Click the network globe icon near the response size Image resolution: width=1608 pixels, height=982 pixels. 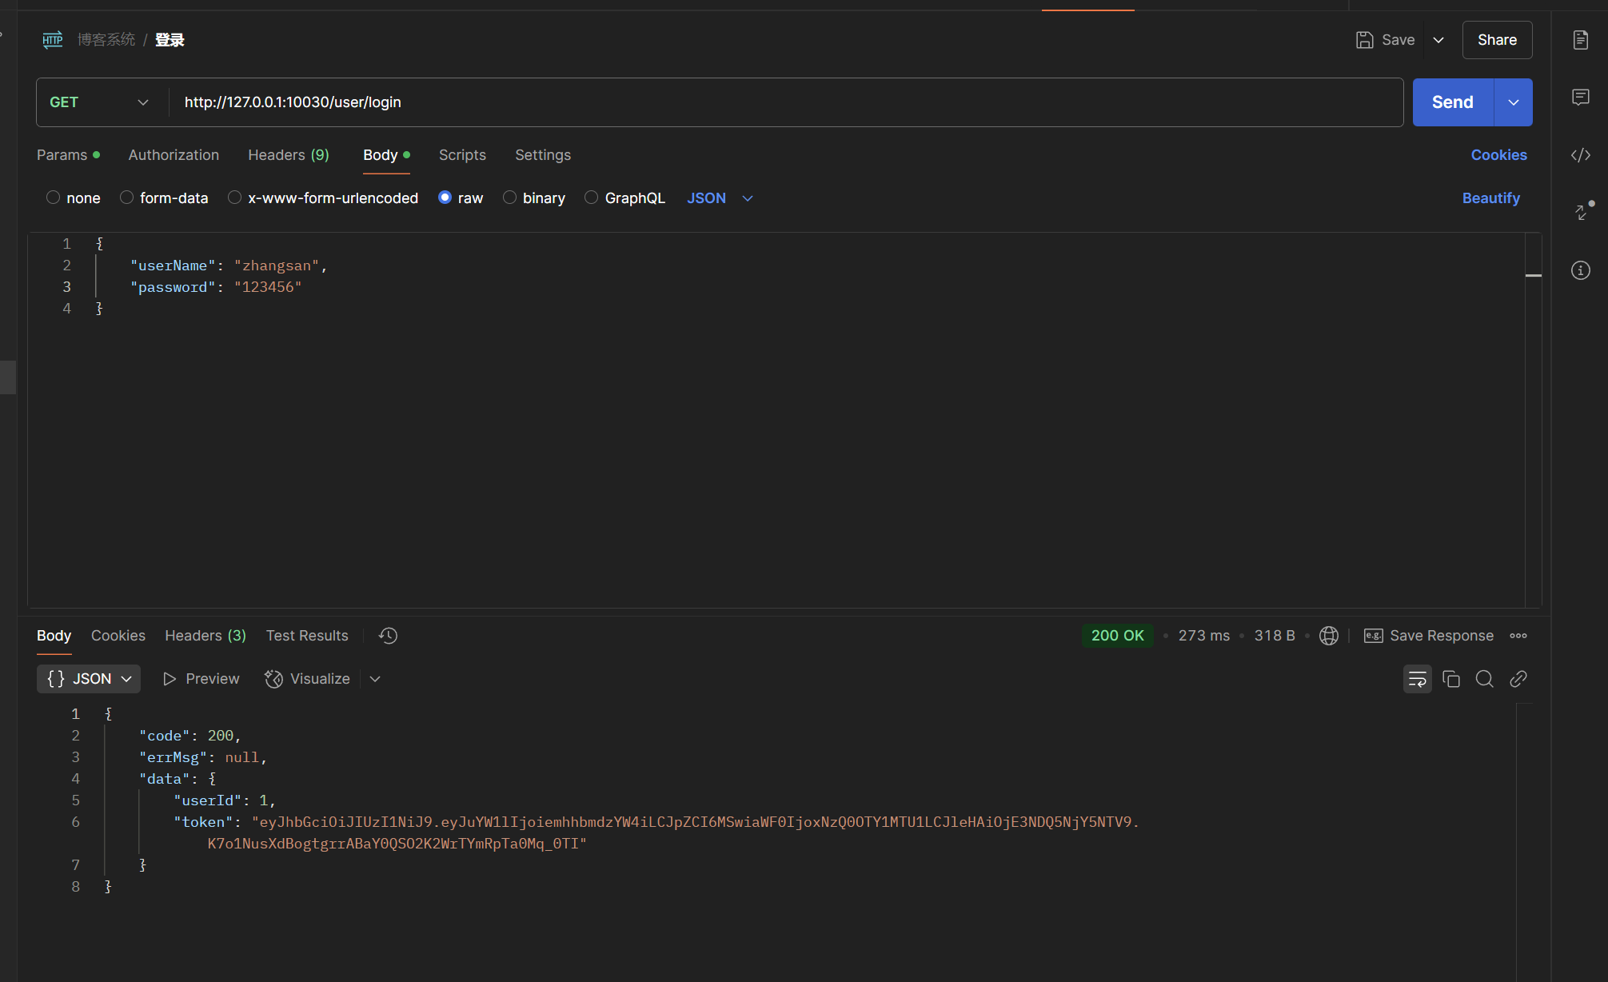pos(1328,636)
